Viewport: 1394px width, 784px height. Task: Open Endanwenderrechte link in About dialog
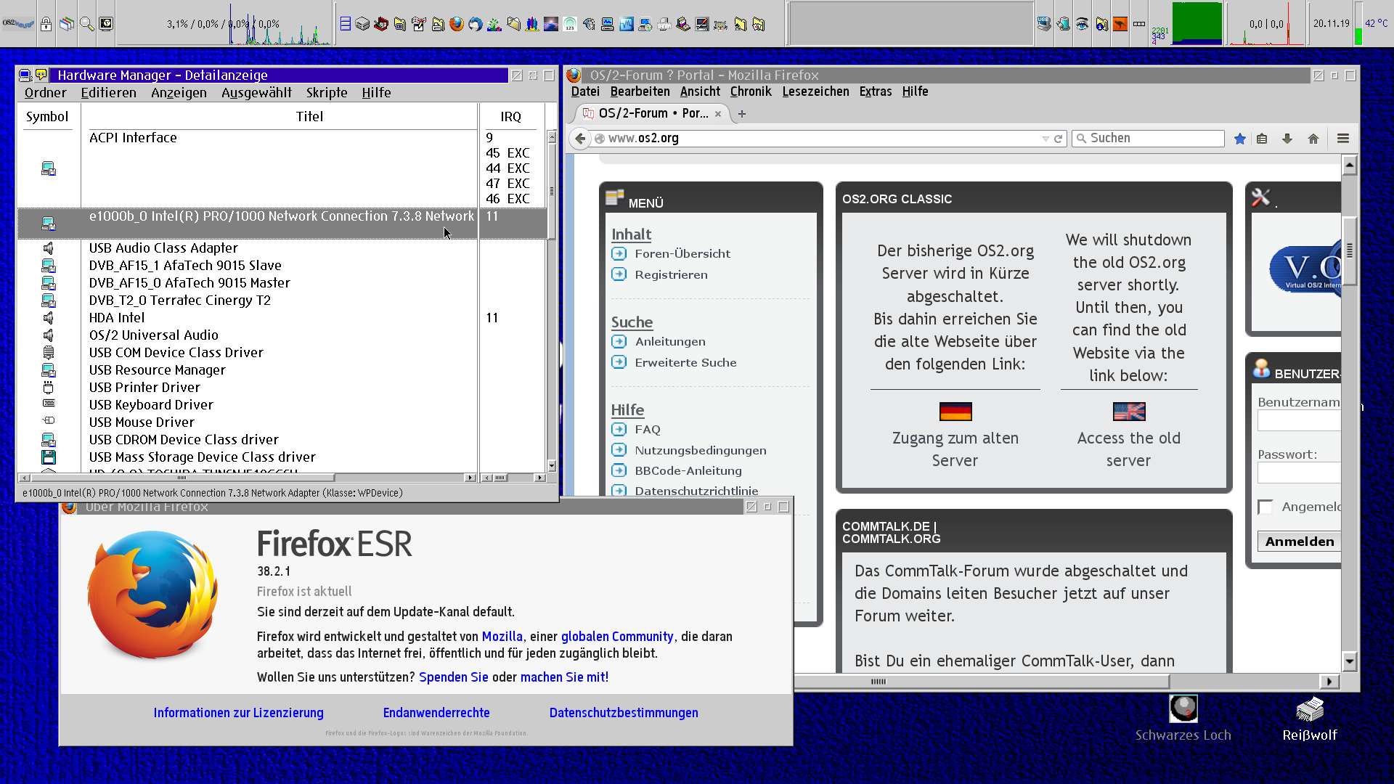436,713
